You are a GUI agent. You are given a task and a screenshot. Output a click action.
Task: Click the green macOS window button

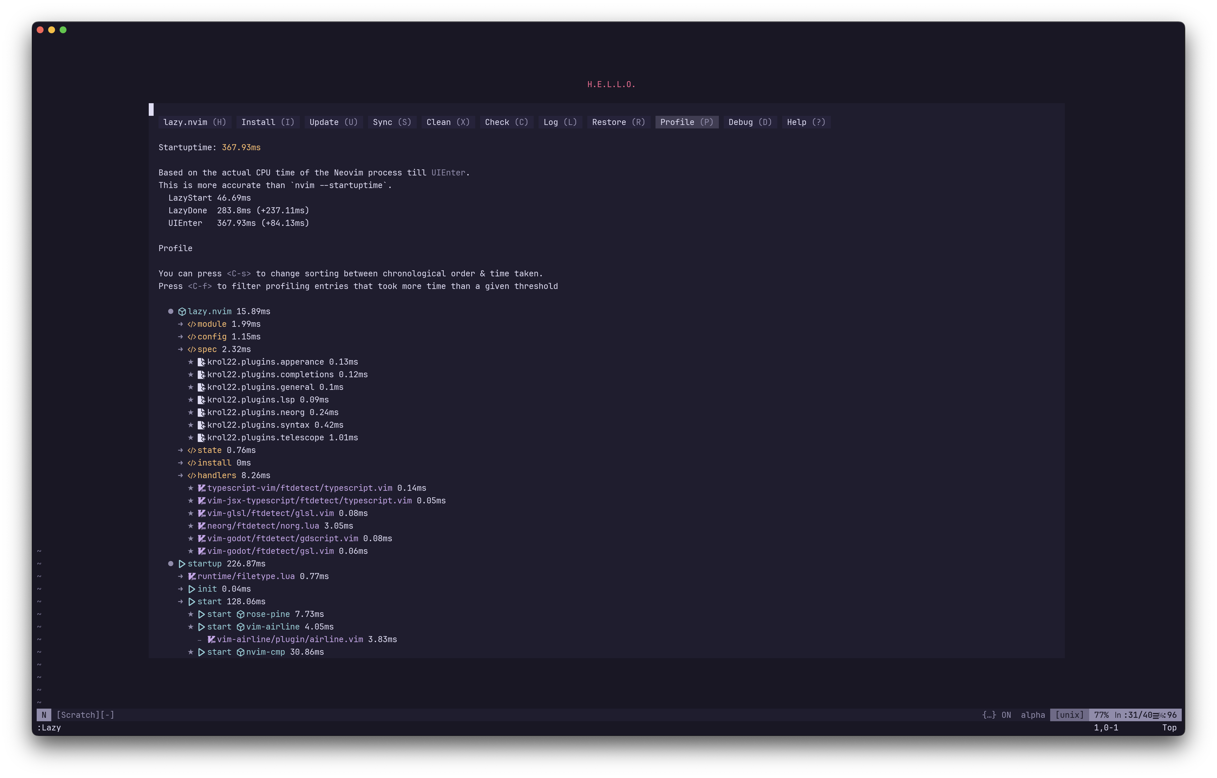point(63,30)
